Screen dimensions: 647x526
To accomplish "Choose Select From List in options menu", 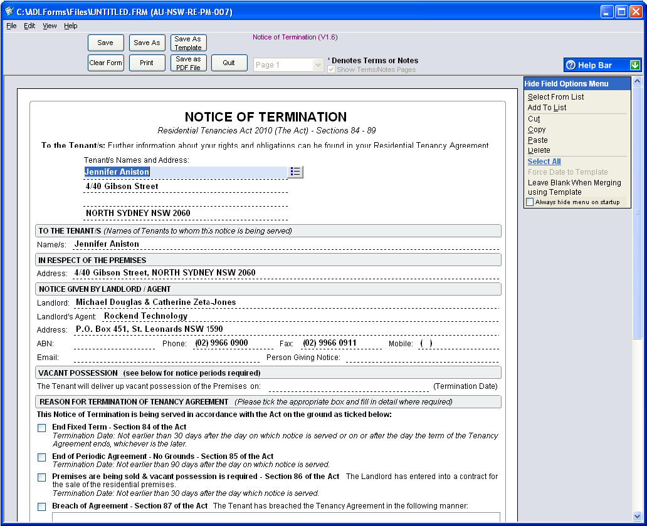I will click(x=555, y=97).
